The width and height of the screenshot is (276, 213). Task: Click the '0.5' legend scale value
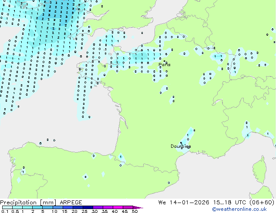pyautogui.click(x=15, y=211)
